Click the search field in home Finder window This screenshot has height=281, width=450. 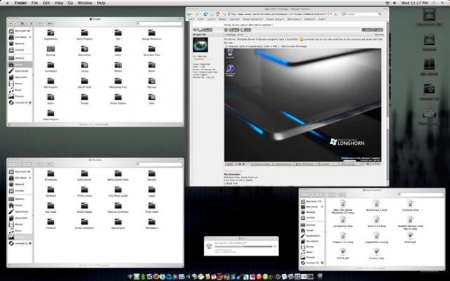coord(160,23)
